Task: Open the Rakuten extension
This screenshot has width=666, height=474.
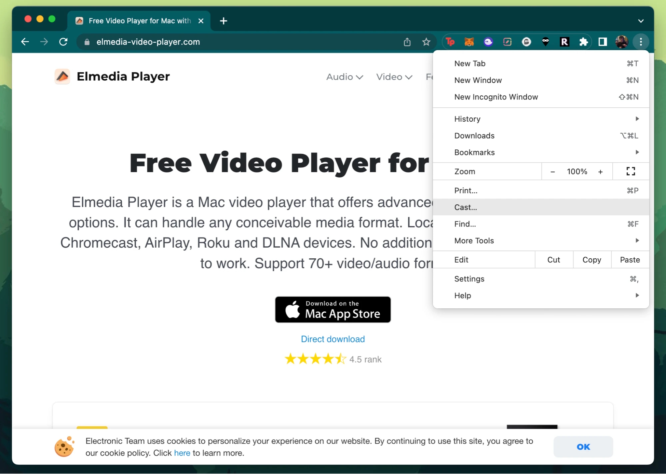Action: [x=564, y=42]
